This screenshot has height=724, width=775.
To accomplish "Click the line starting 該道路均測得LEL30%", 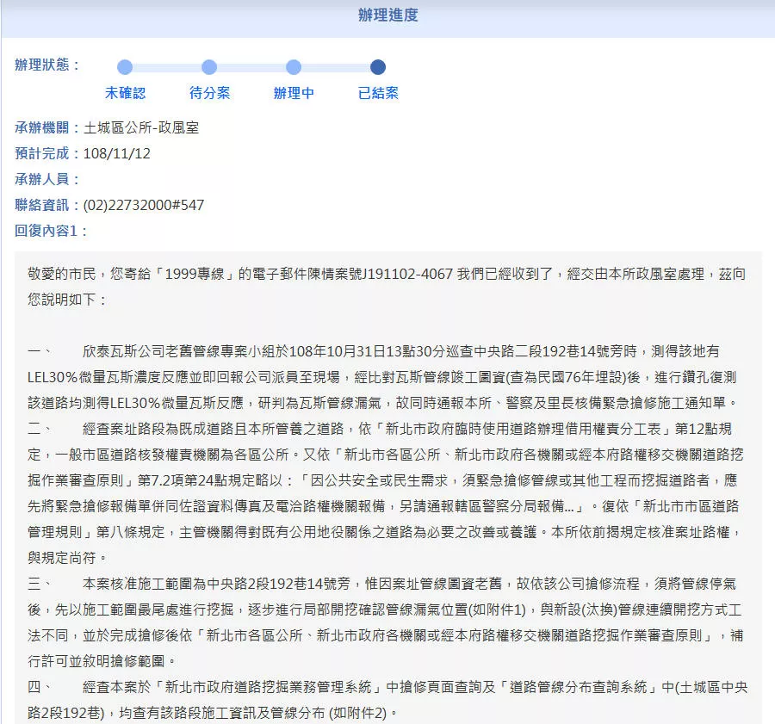I will (x=383, y=403).
